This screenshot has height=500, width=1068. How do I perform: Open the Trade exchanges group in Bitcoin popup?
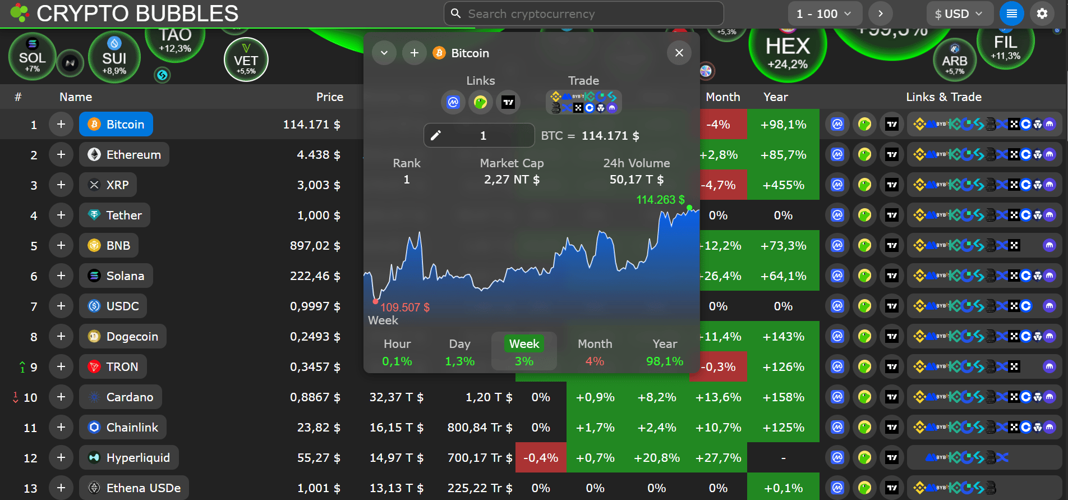[x=584, y=102]
